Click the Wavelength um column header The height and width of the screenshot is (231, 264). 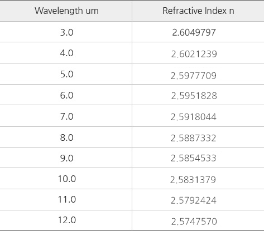pos(66,11)
